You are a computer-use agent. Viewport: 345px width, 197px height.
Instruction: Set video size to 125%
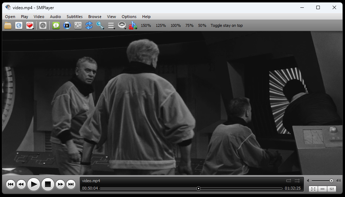tap(161, 25)
